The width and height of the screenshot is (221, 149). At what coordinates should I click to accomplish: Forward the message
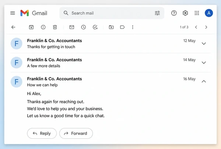point(76,134)
